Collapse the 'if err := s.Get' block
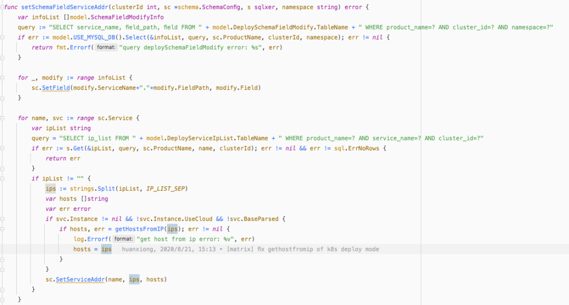The height and width of the screenshot is (305, 569). (x=2, y=148)
